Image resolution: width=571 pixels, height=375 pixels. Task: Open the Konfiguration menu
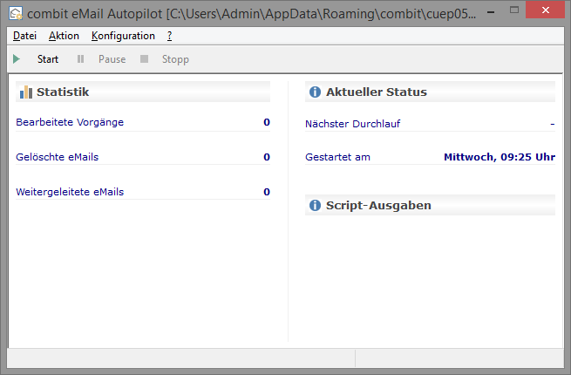point(123,36)
